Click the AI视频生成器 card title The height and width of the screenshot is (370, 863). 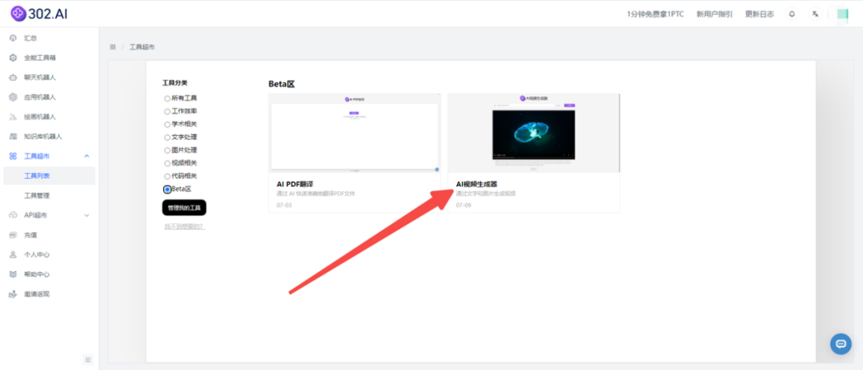pos(476,184)
